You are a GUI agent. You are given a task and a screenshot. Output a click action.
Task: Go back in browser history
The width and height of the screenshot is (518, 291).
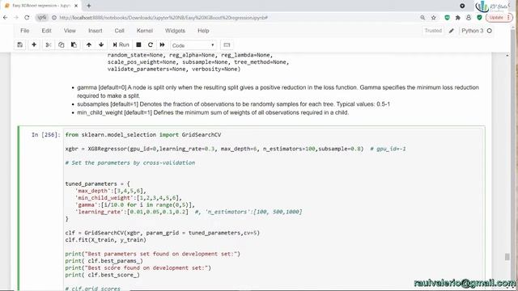6,18
